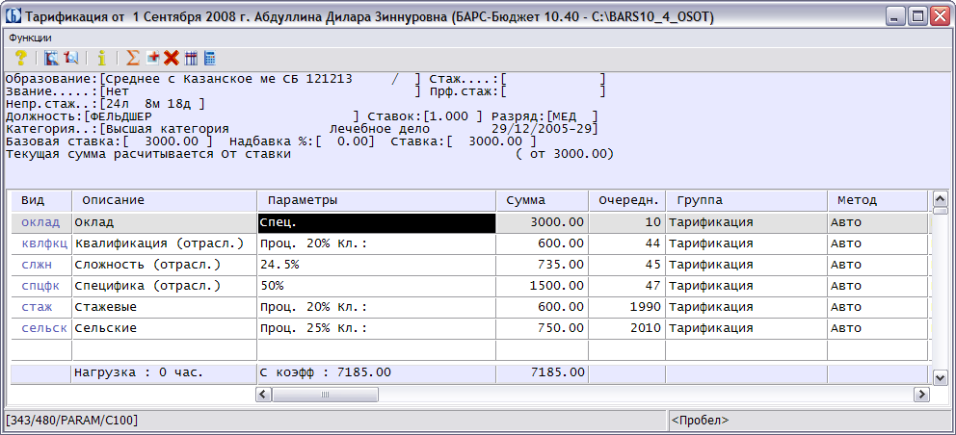Click the horizontal scrollbar right arrow
Viewport: 956px width, 435px height.
click(x=921, y=395)
